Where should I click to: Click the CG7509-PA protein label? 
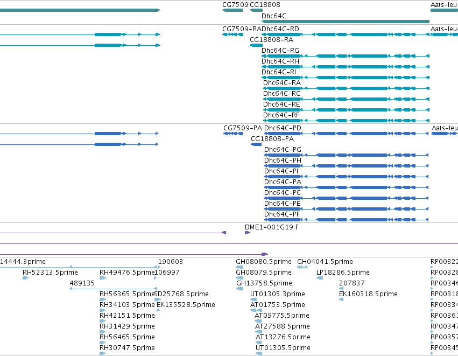tap(243, 128)
